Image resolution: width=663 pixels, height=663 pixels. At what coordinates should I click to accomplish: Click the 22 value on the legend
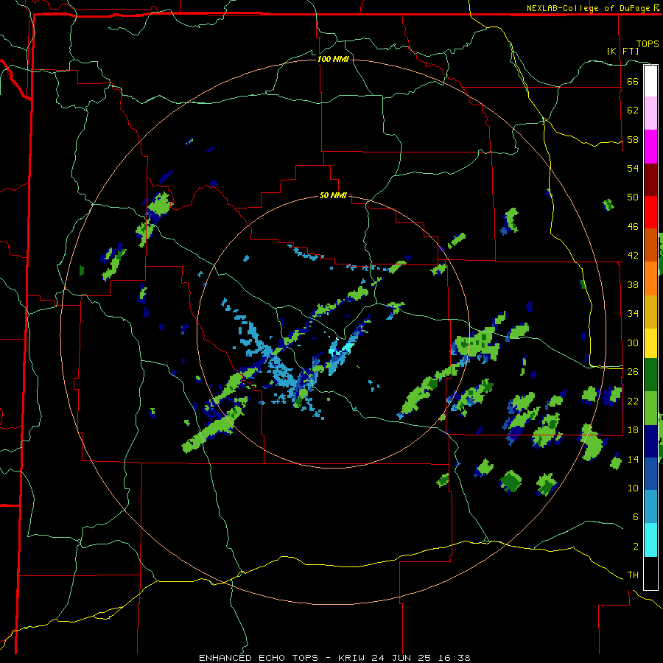pos(633,401)
